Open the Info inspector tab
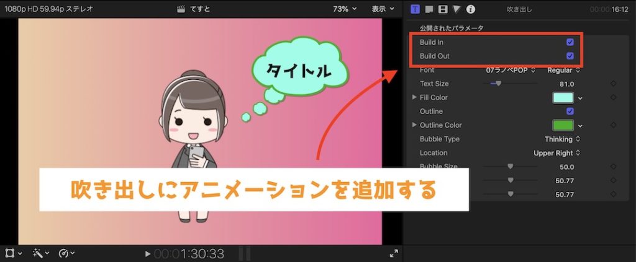Viewport: 636px width, 262px height. coord(471,9)
